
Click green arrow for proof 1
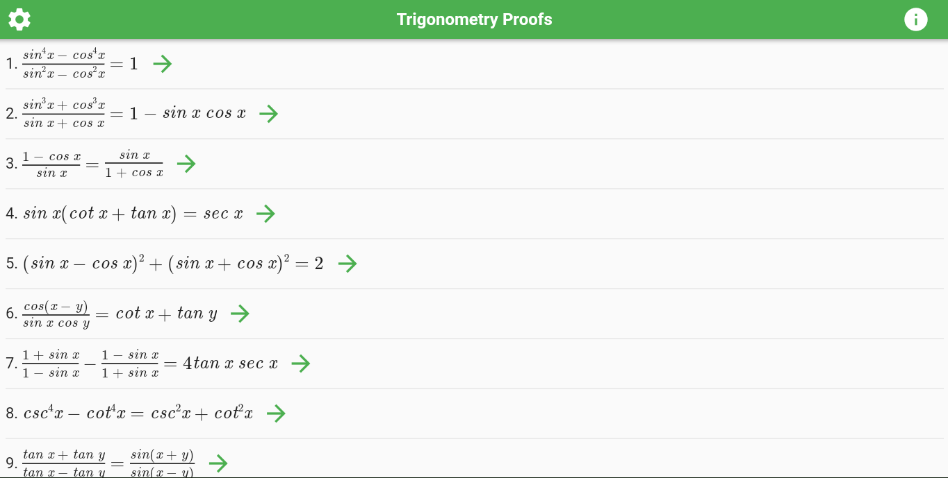point(163,64)
